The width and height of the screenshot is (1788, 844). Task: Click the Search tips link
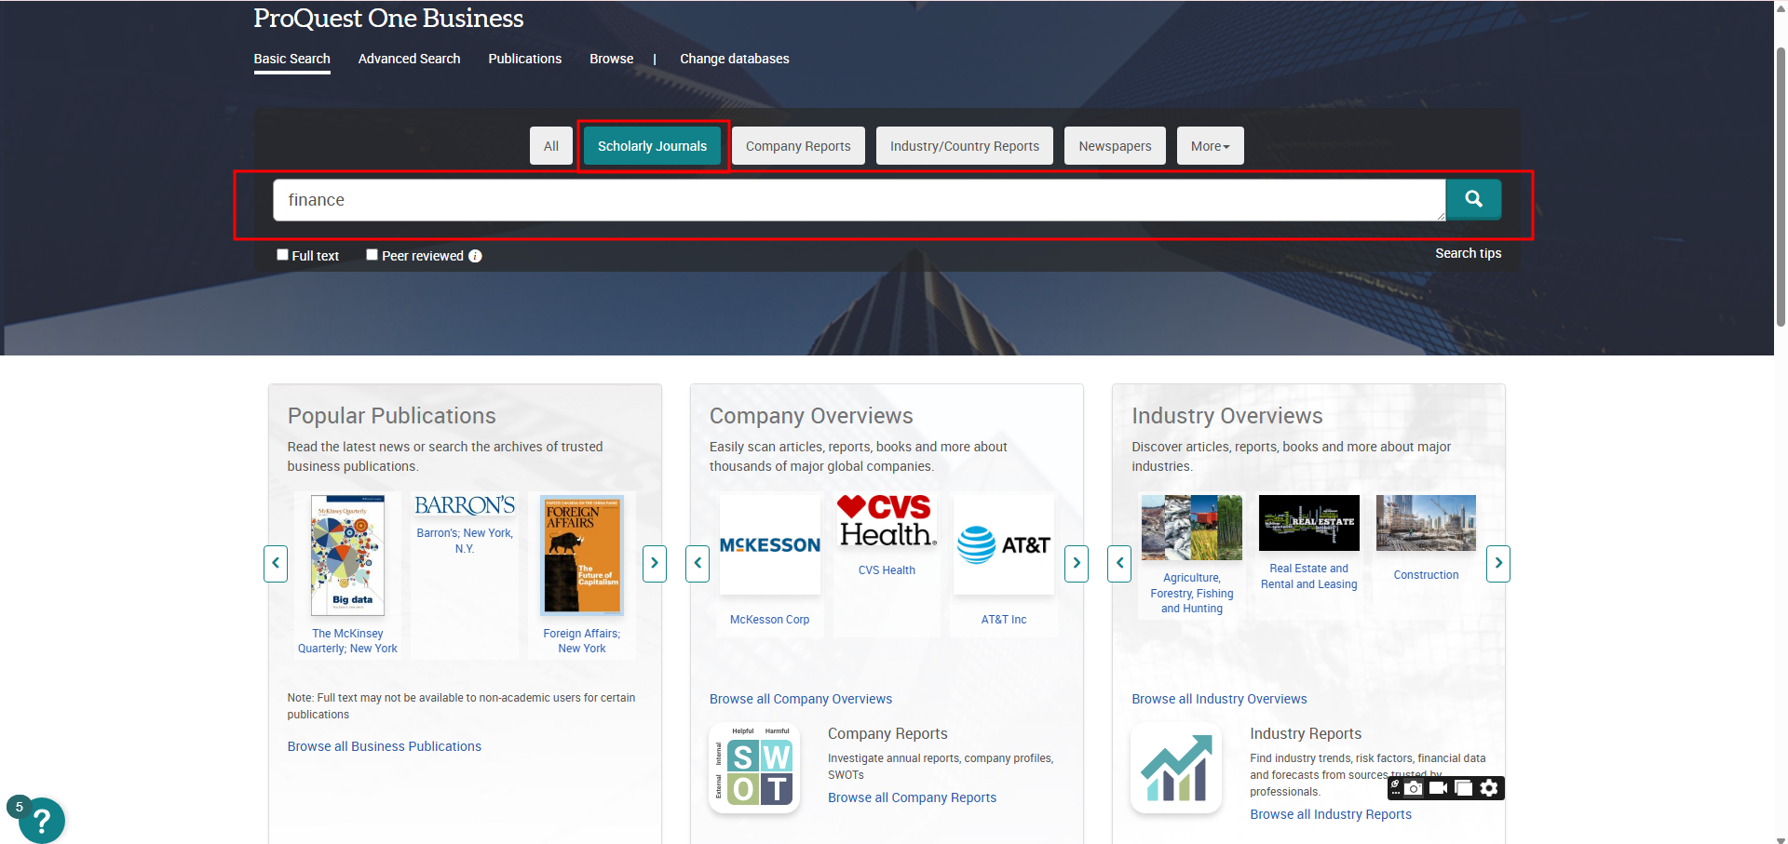coord(1468,253)
